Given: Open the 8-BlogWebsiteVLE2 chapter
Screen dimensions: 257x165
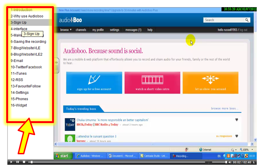Looking at the screenshot, I should point(27,54).
